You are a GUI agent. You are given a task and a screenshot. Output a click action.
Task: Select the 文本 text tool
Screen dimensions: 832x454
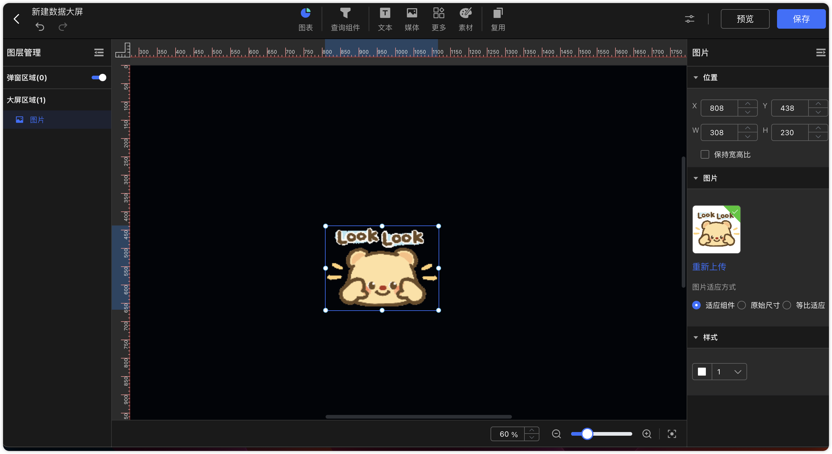point(385,20)
